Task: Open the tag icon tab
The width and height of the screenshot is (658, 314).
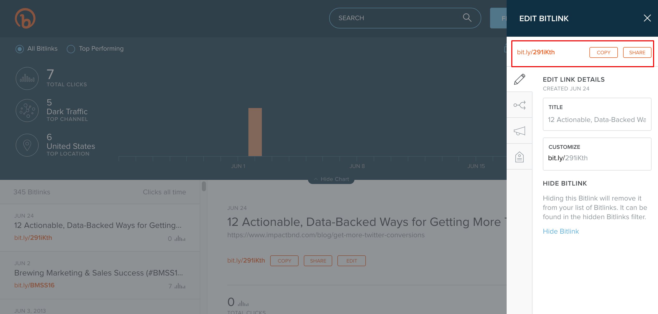Action: [519, 157]
